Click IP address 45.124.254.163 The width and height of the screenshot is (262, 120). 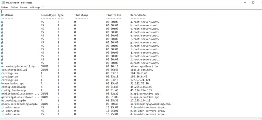[141, 90]
